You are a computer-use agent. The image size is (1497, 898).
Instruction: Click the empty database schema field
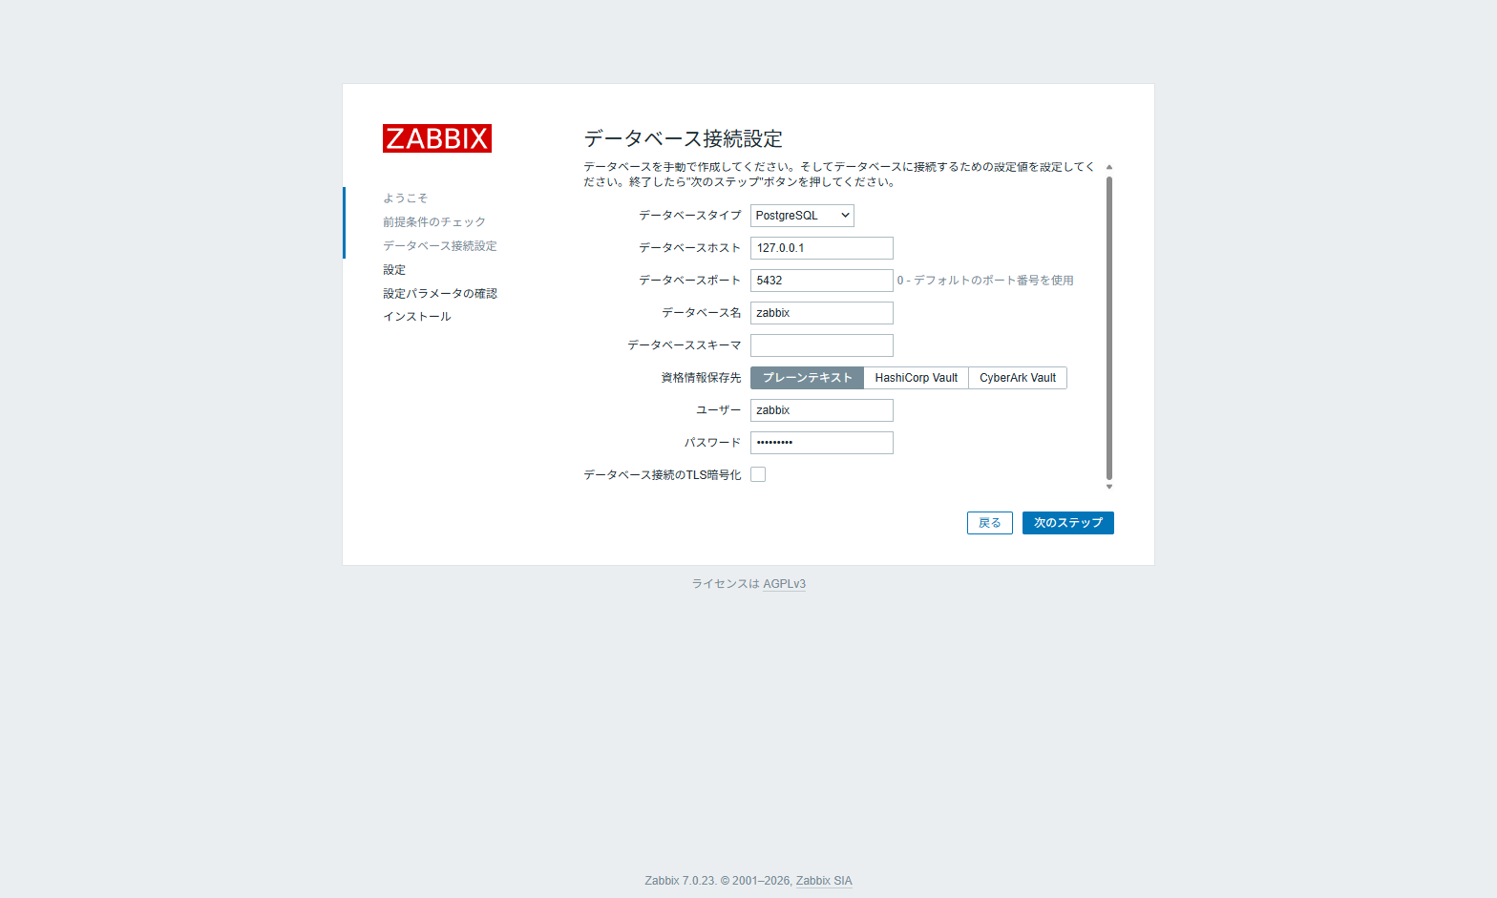tap(822, 345)
